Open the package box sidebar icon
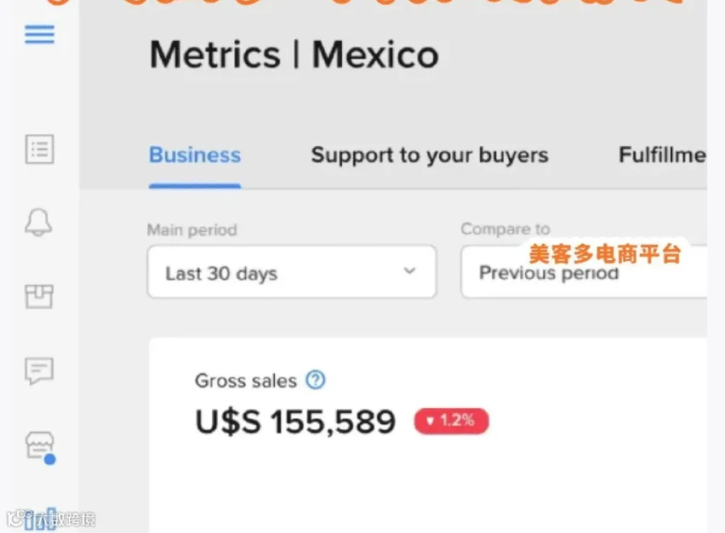The image size is (725, 533). pos(39,296)
